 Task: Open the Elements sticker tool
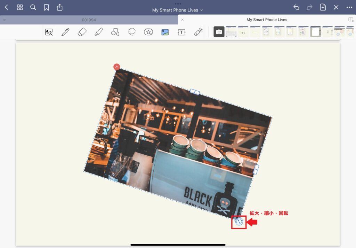(148, 32)
